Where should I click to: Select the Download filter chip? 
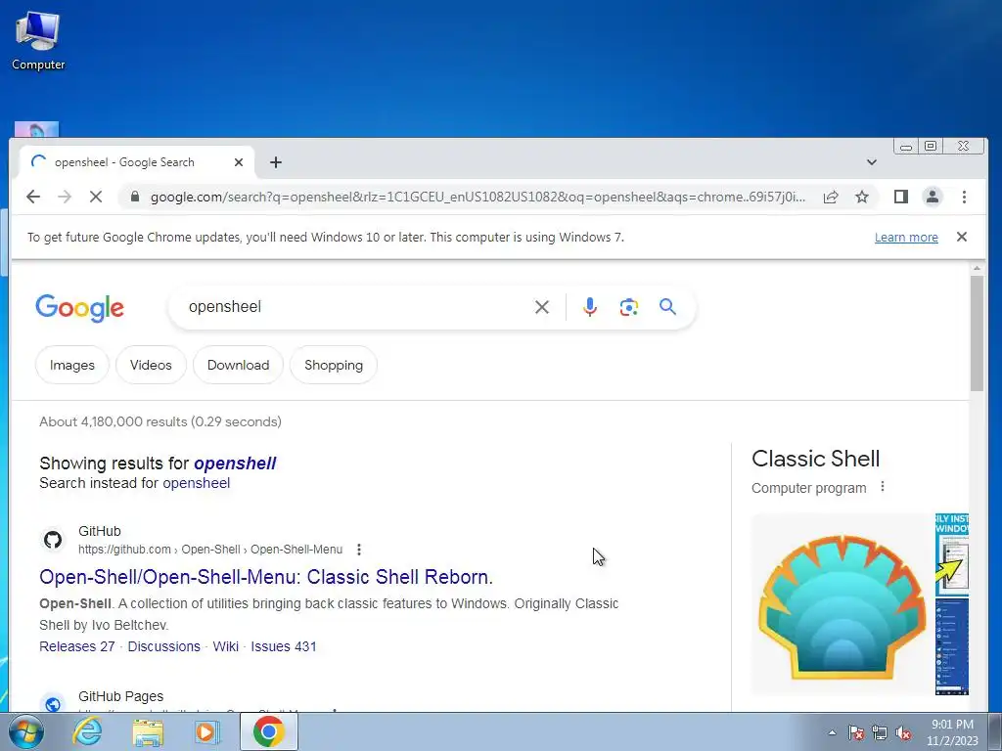[x=239, y=365]
